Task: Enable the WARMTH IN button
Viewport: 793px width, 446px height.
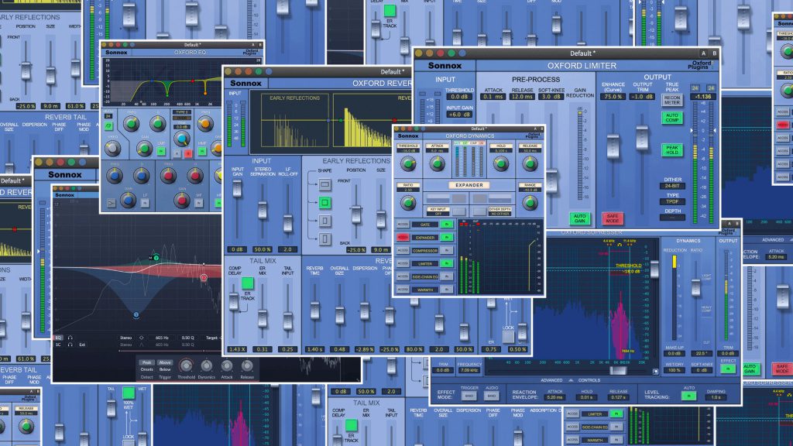Action: point(446,290)
